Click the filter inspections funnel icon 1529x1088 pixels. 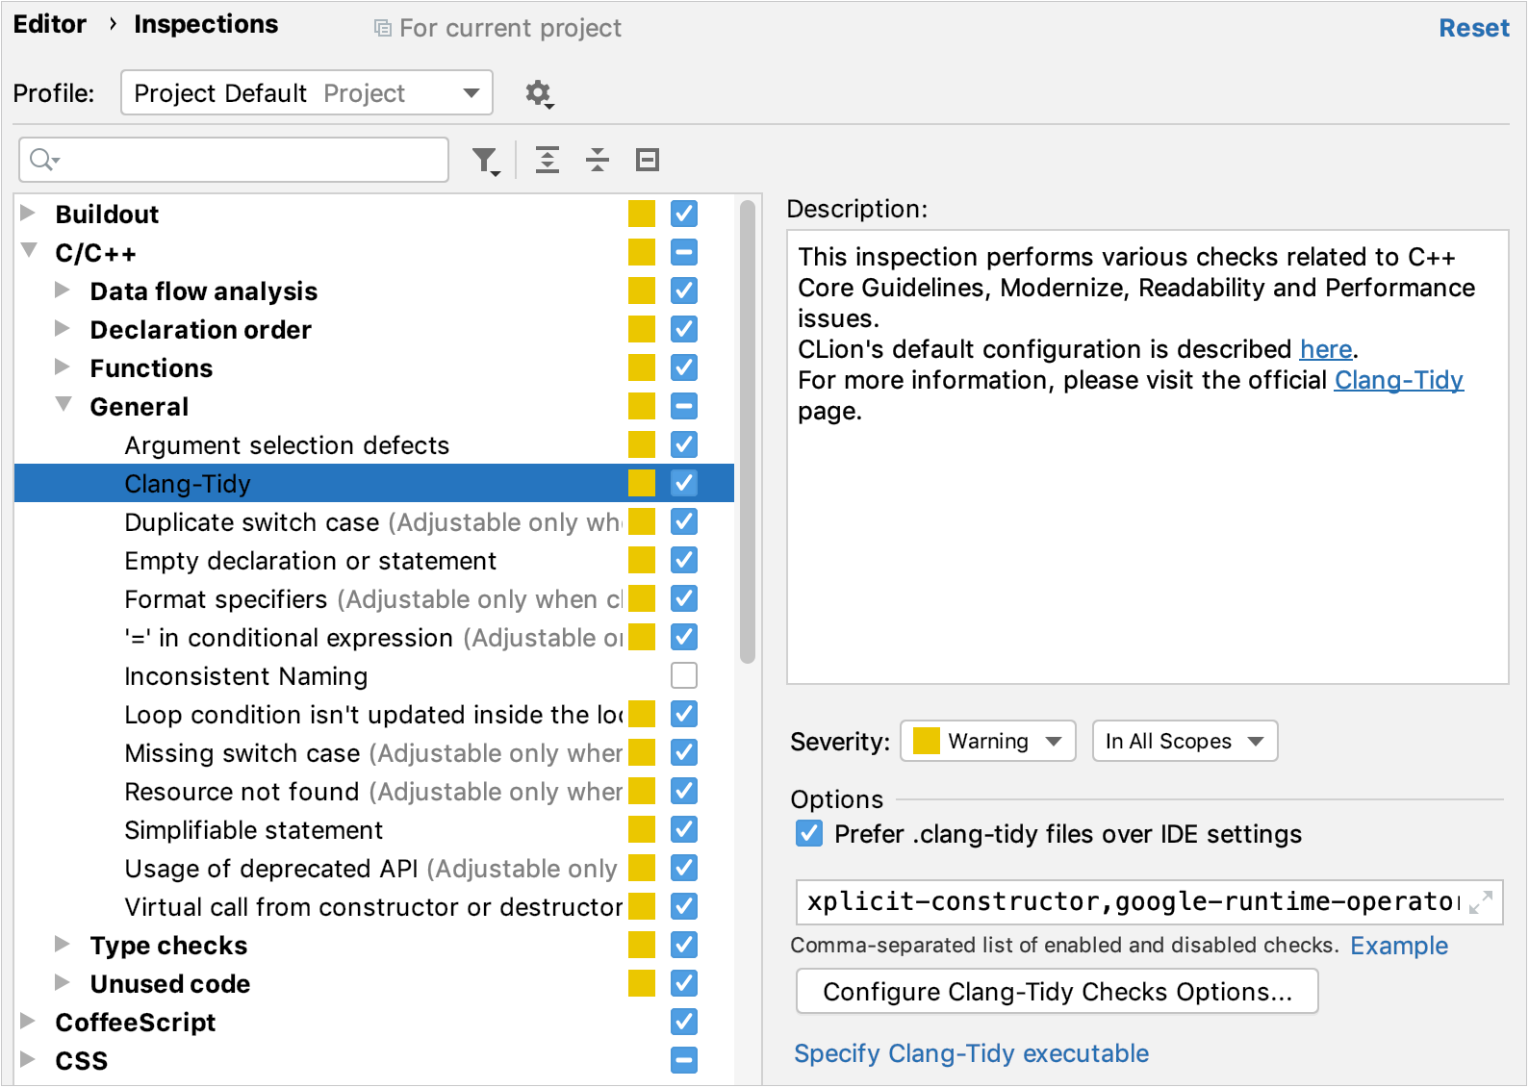coord(486,161)
